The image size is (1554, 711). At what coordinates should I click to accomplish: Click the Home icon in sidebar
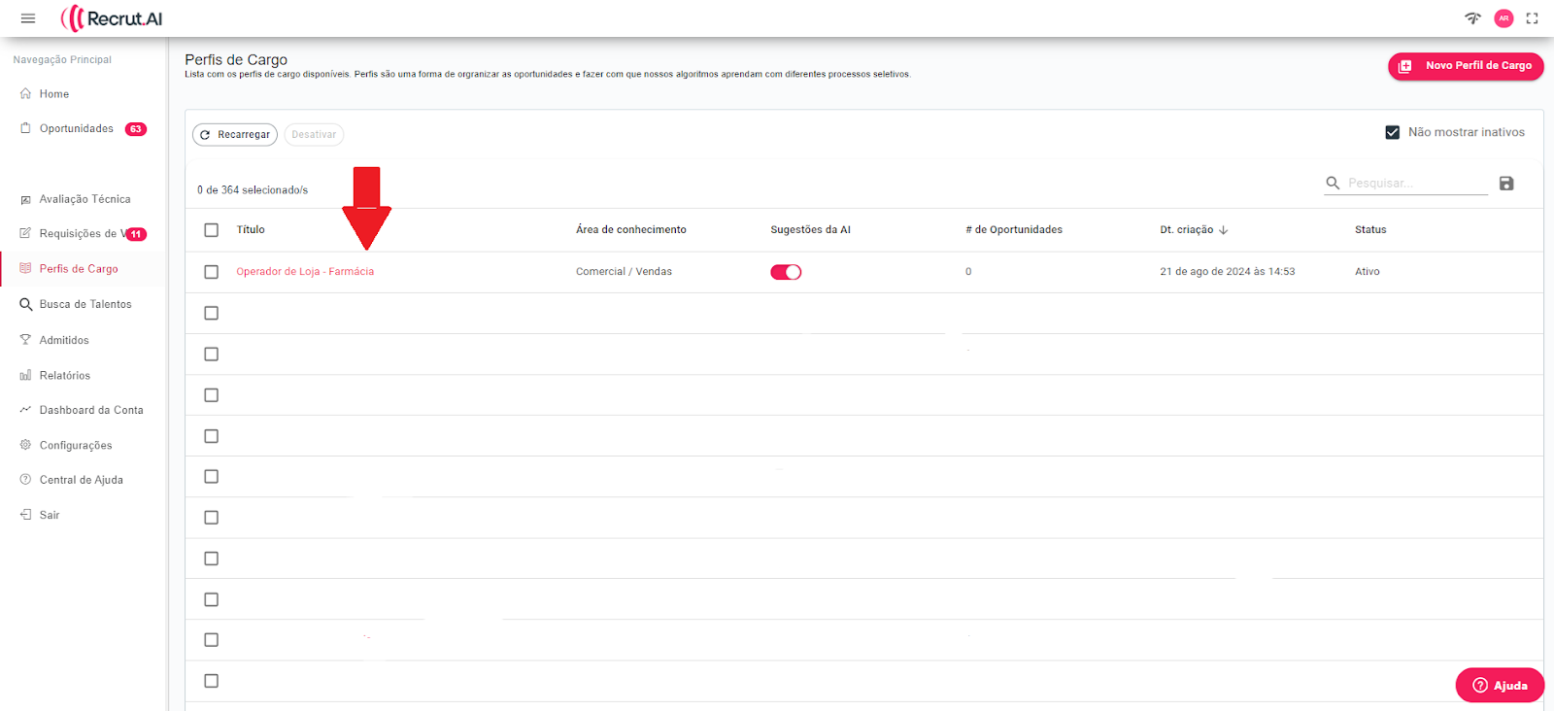[x=26, y=94]
